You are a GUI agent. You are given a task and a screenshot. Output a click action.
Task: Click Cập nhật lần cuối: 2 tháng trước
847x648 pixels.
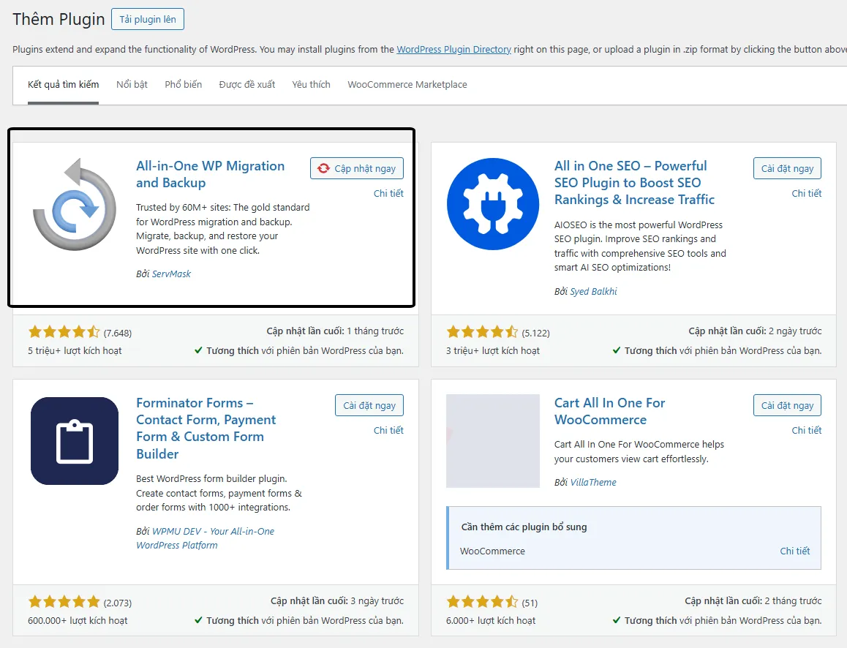(753, 601)
